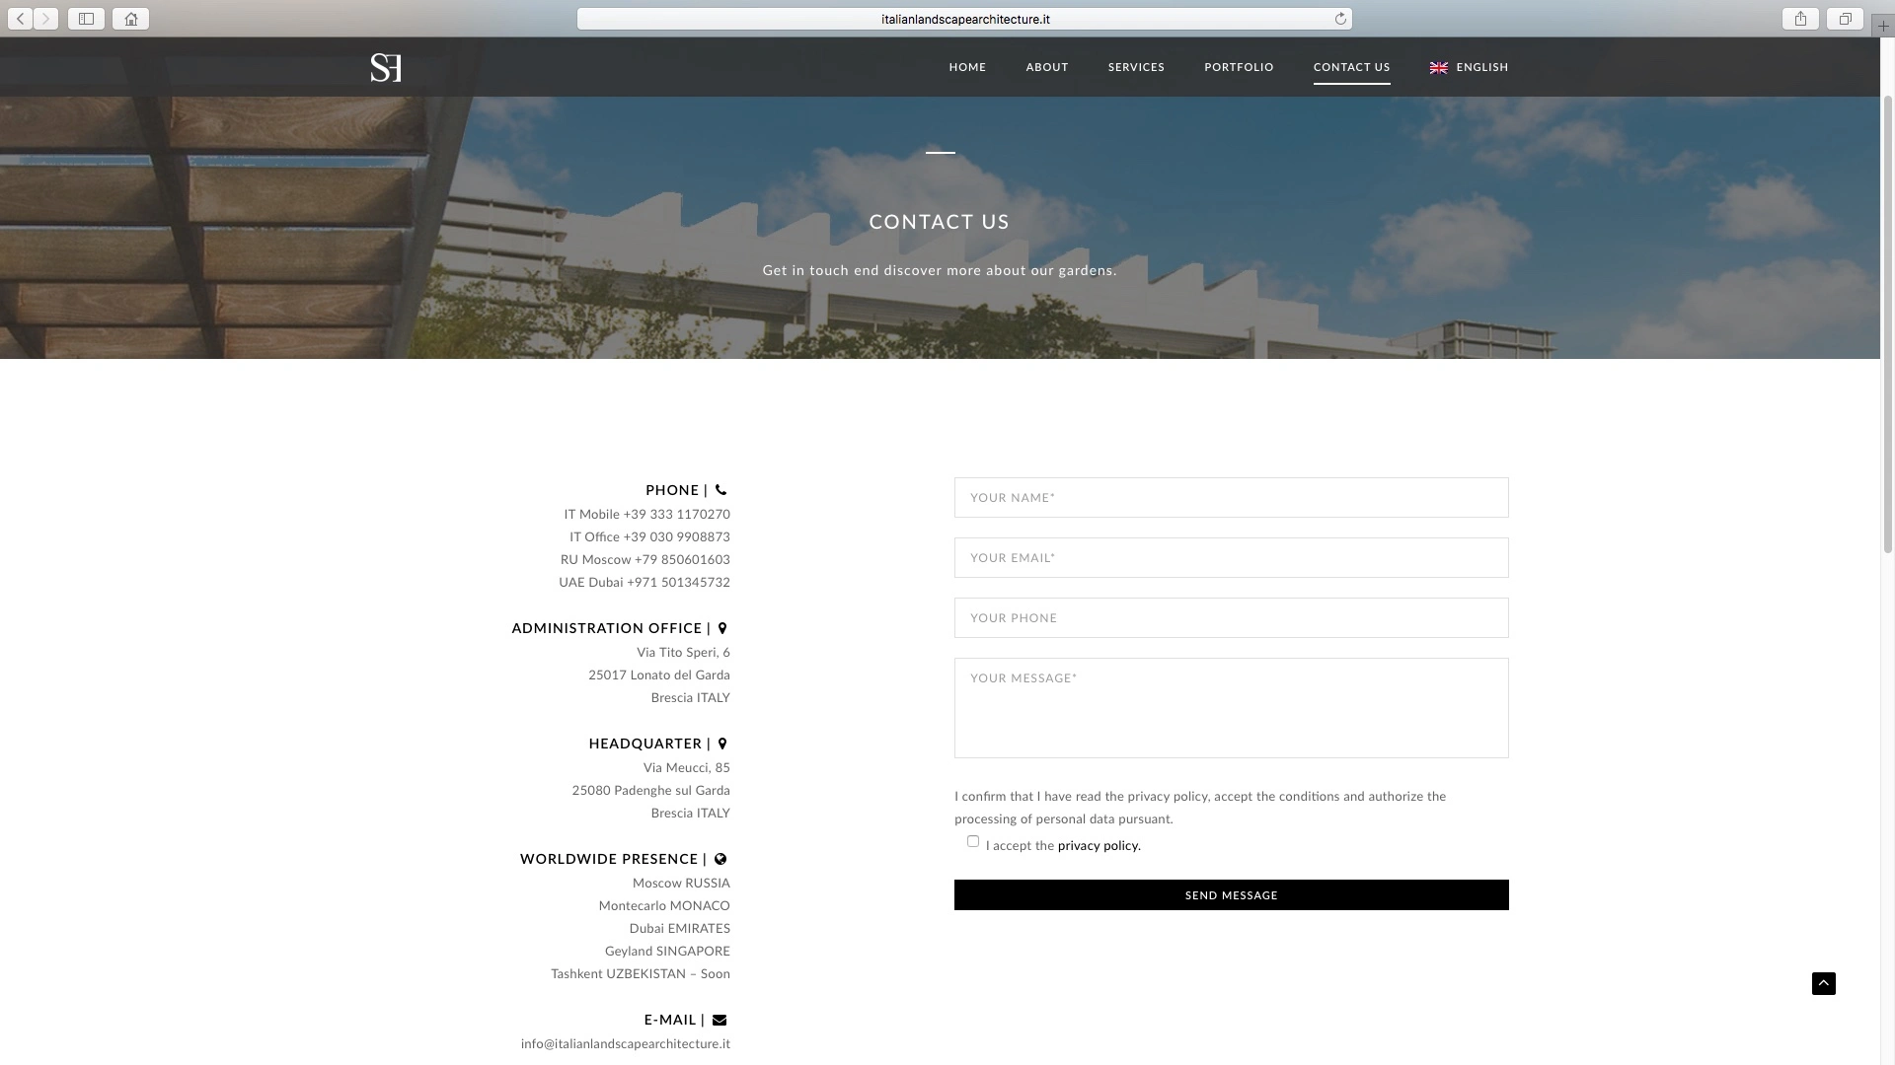The height and width of the screenshot is (1065, 1895).
Task: Go forward with browser forward arrow
Action: [x=45, y=19]
